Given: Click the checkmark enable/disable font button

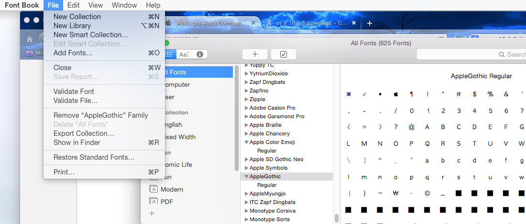Looking at the screenshot, I should click(284, 54).
